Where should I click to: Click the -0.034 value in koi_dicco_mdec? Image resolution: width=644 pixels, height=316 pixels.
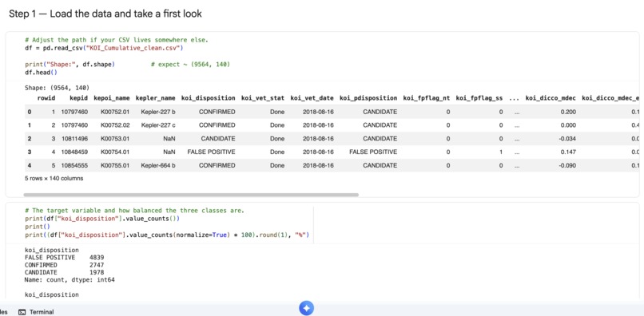click(567, 138)
